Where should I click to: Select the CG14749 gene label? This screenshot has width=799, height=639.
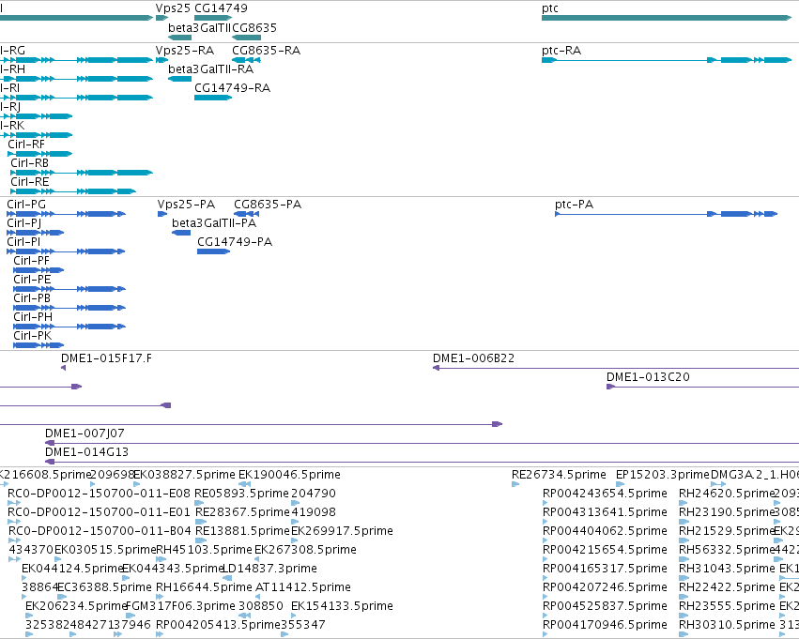point(222,8)
